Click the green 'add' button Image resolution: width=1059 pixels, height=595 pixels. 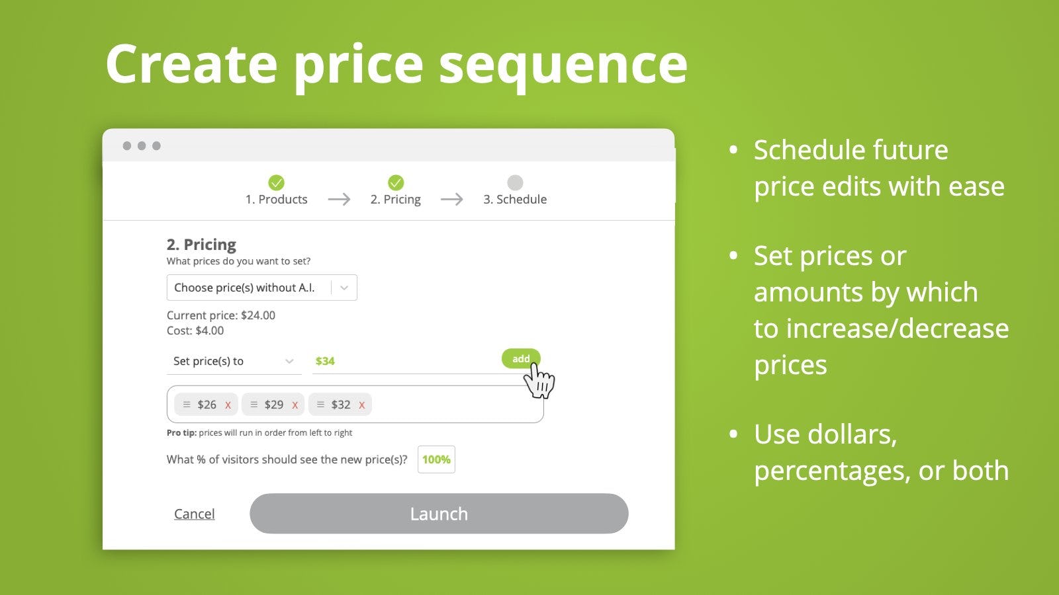point(520,359)
